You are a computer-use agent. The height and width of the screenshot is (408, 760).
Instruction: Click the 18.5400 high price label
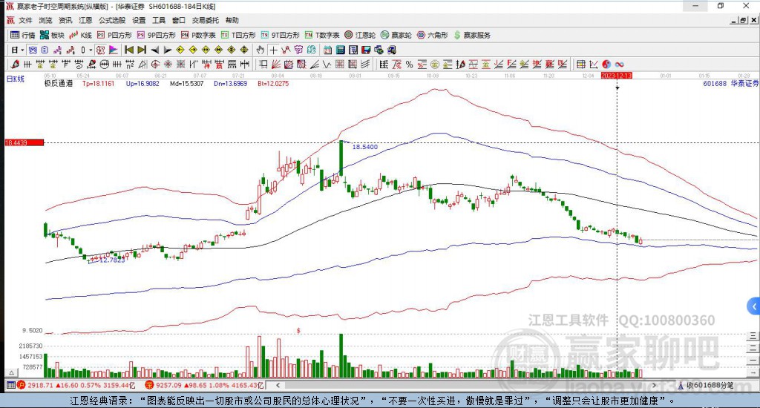point(364,147)
